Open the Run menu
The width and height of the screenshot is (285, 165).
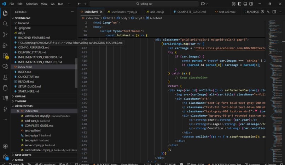(x=60, y=4)
